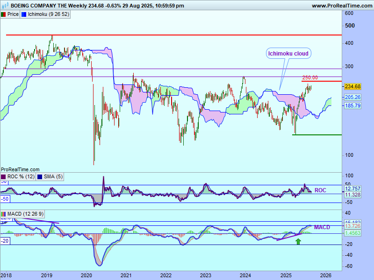
Task: Click the candlestick chart icon beside BOEING title
Action: pyautogui.click(x=5, y=5)
